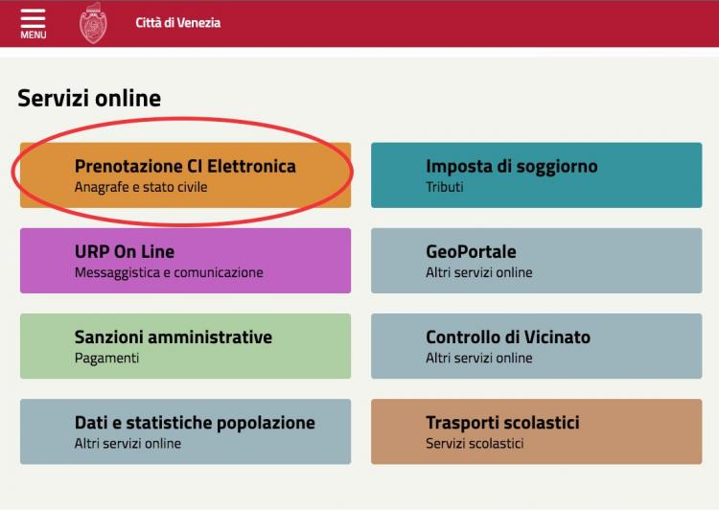Open the Trasporti scolastici tile
The image size is (719, 511).
[537, 431]
